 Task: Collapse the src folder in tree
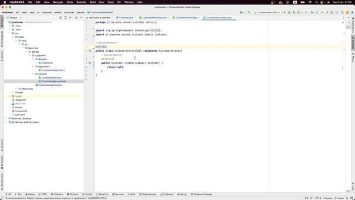[9, 33]
